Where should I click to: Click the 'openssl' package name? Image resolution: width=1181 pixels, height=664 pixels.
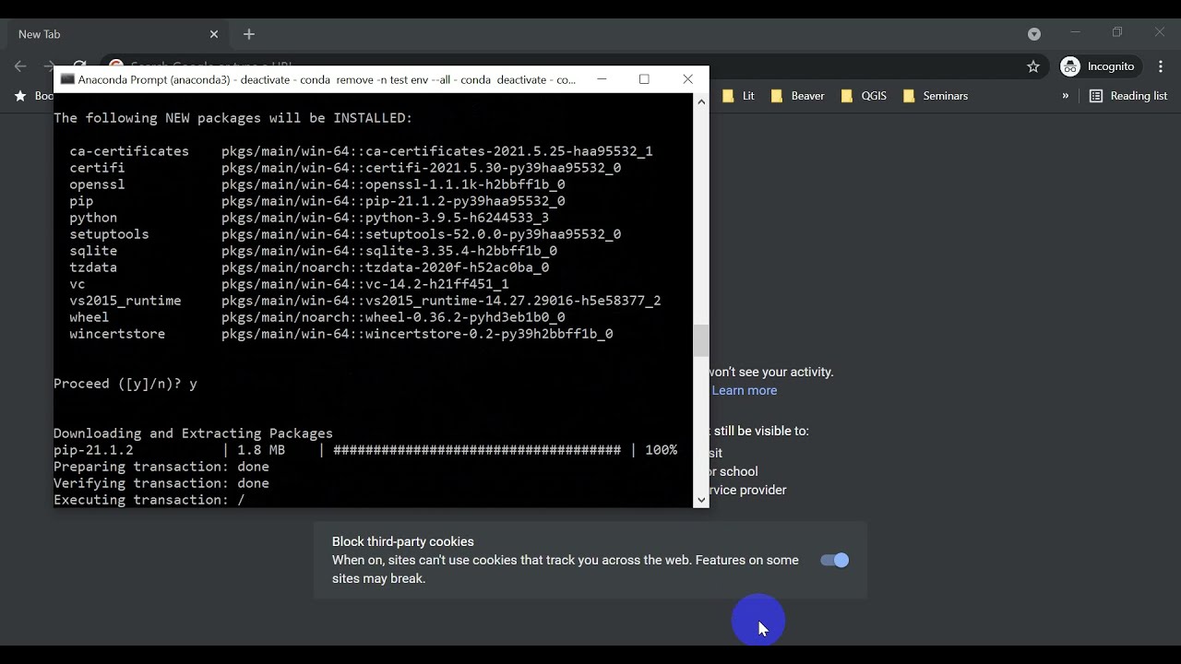tap(97, 184)
